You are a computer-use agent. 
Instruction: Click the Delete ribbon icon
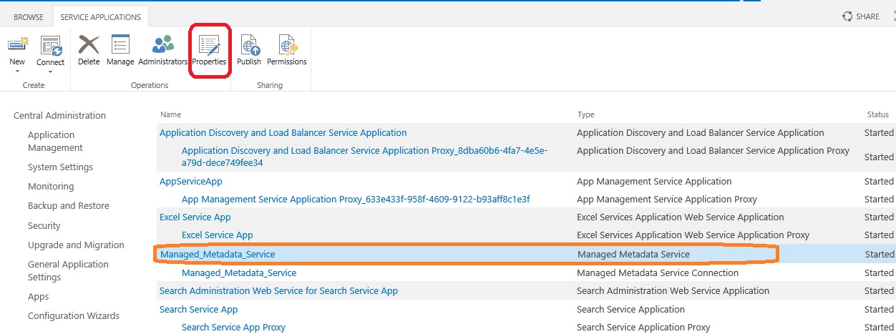point(89,45)
